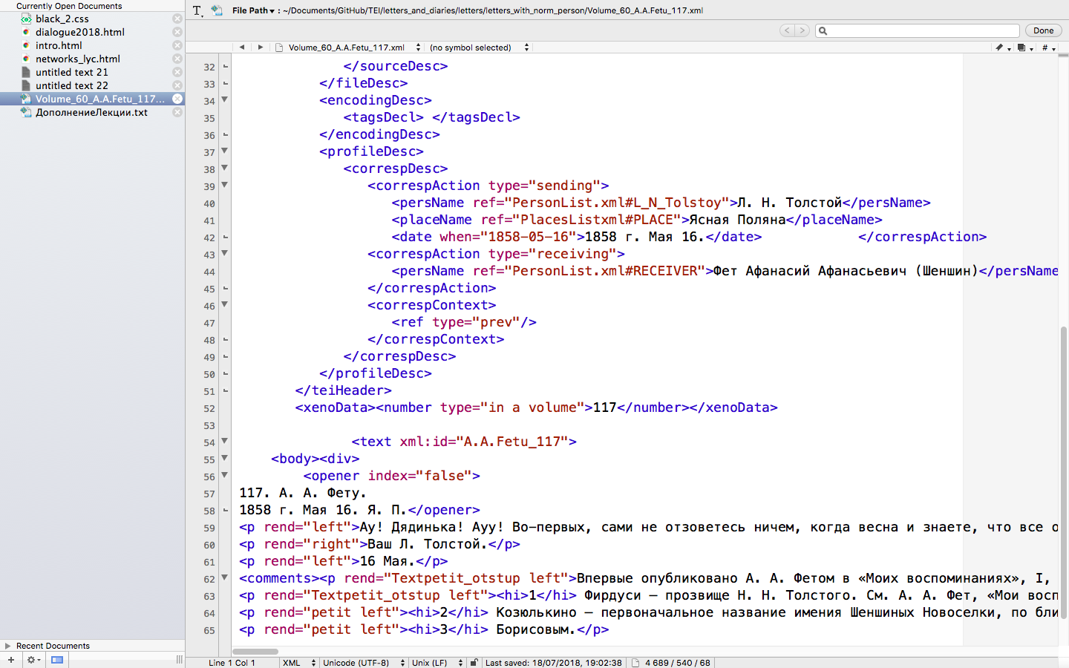Screen dimensions: 1069x668
Task: Open the document stack icon menu
Action: click(x=1024, y=48)
